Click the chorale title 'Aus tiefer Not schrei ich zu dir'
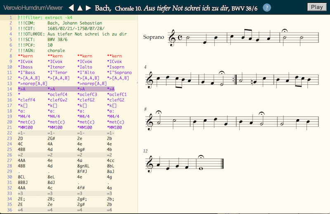 click(186, 8)
